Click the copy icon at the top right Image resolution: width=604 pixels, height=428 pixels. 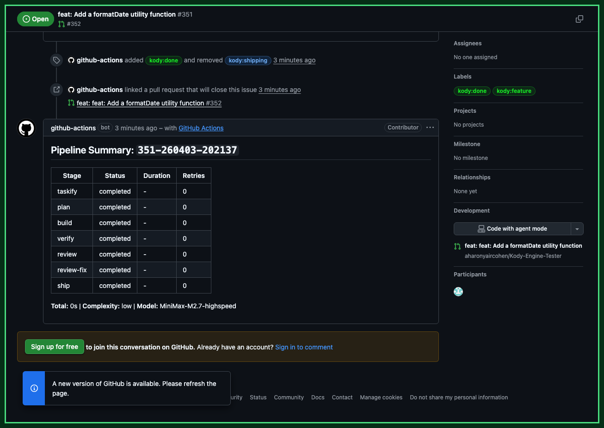point(579,18)
